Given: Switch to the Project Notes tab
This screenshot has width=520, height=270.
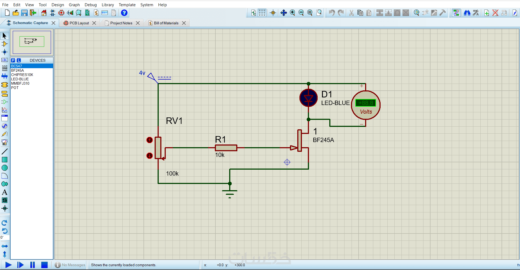Looking at the screenshot, I should (x=121, y=23).
